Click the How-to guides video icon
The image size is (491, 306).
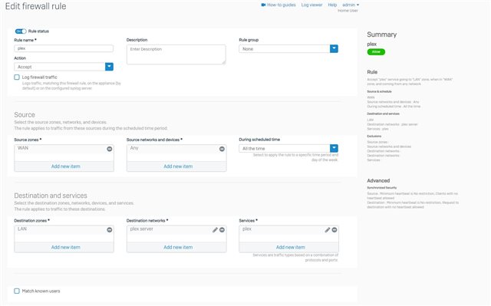(x=263, y=5)
